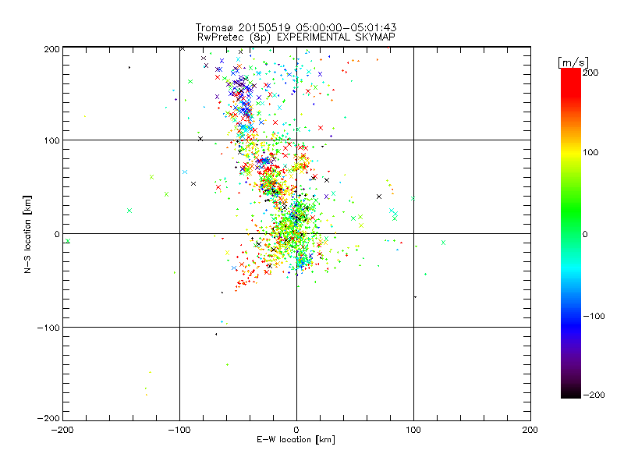
Task: Click the N-S axis '200' tick label
Action: pos(51,49)
